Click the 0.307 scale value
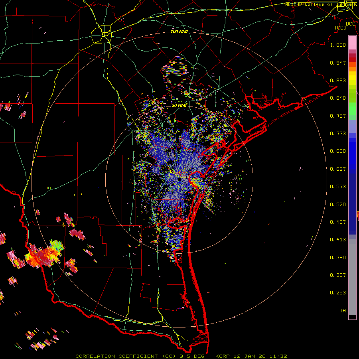 [x=338, y=275]
